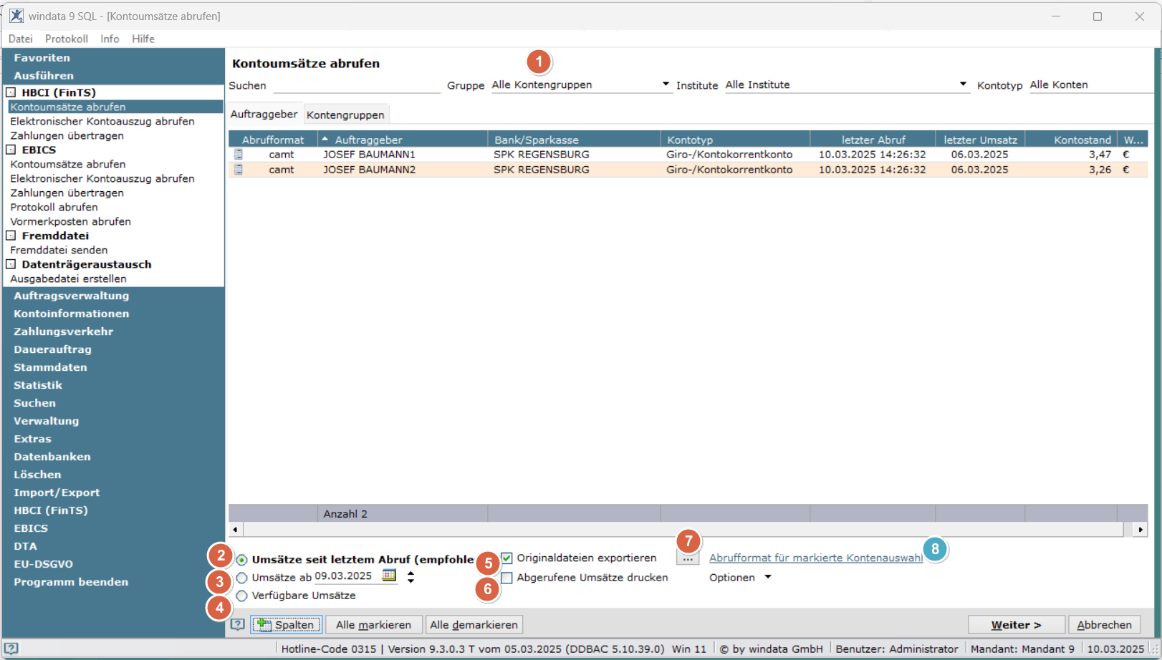Expand the Optionen dropdown menu
Viewport: 1162px width, 660px height.
768,577
